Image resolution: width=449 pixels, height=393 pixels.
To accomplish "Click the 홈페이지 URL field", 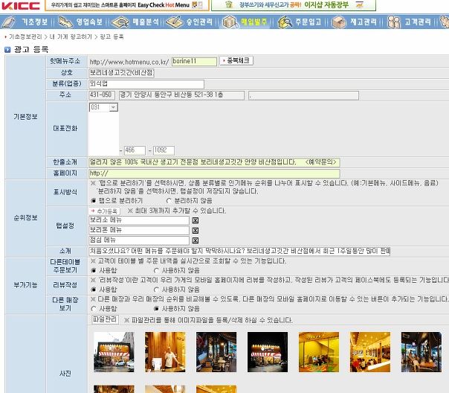I will (214, 173).
